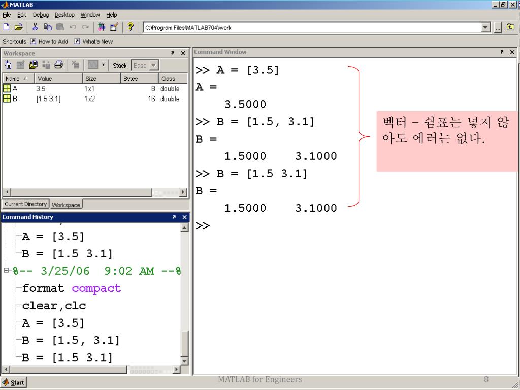Click Command History horizontal scroll left arrow
The width and height of the screenshot is (520, 390).
pyautogui.click(x=6, y=369)
